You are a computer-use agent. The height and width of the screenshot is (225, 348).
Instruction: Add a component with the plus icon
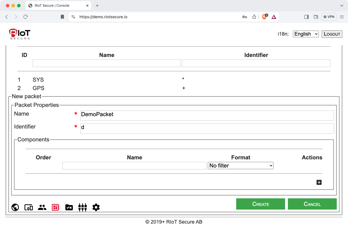pyautogui.click(x=319, y=183)
